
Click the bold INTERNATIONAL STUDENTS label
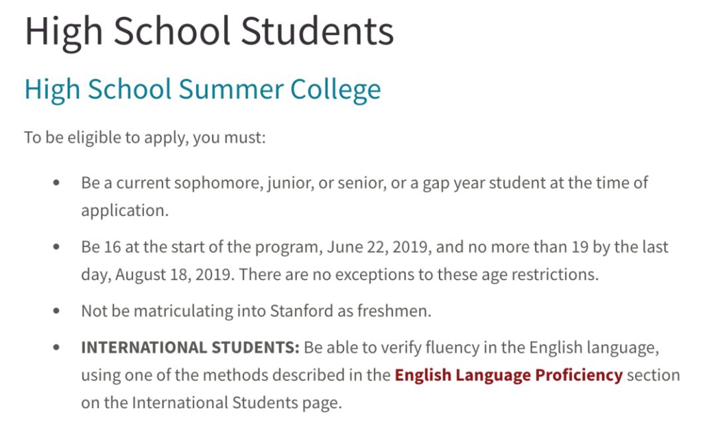(190, 348)
